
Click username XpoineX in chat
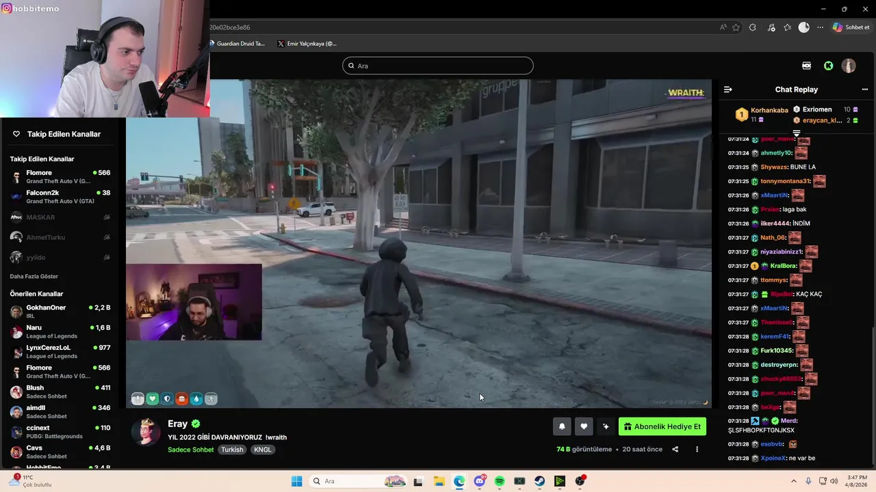click(773, 458)
